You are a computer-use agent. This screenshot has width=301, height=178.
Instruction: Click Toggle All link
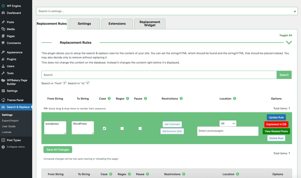286,35
